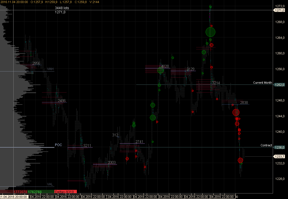Select the red bubble near price 1233

click(240, 160)
